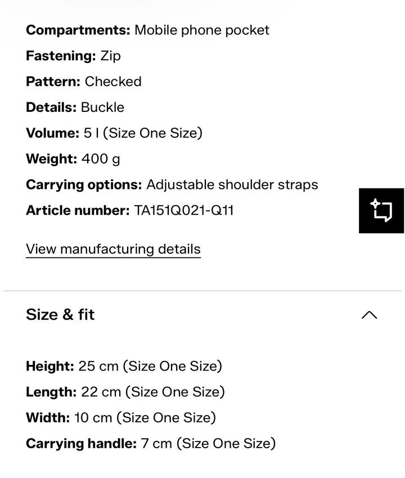Select the Adjustable shoulder straps text
Image resolution: width=405 pixels, height=478 pixels.
(x=232, y=184)
